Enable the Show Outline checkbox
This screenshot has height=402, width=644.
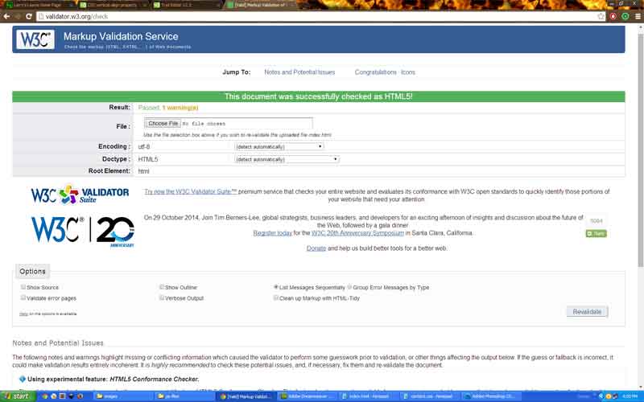(x=162, y=287)
